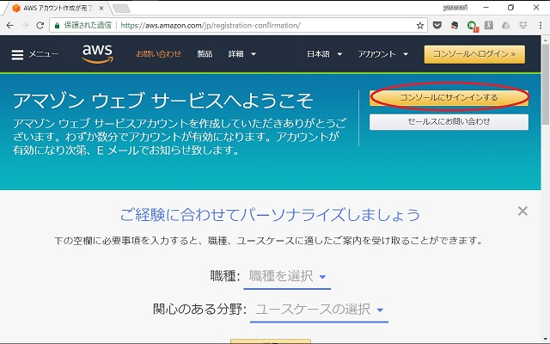Select the AWS アカウント作成が完了 tab

pos(56,8)
